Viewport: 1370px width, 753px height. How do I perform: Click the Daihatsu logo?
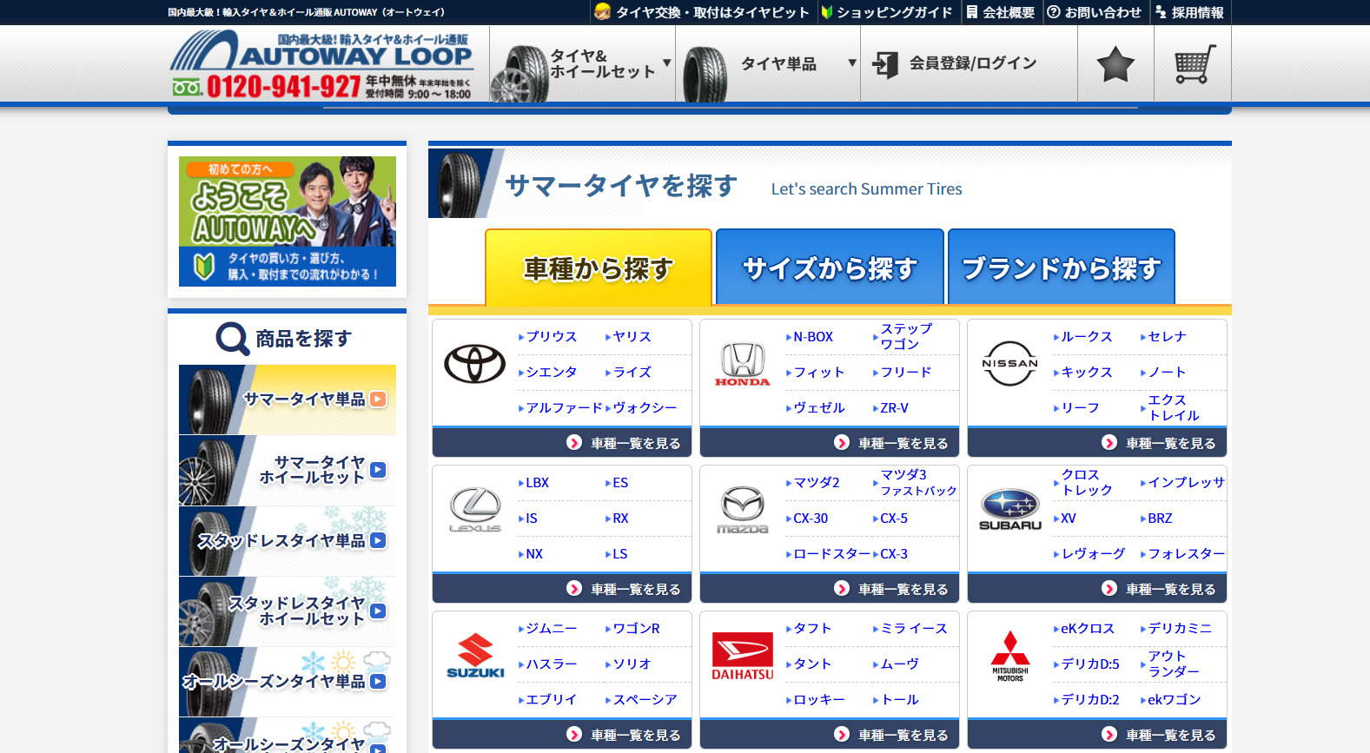743,656
